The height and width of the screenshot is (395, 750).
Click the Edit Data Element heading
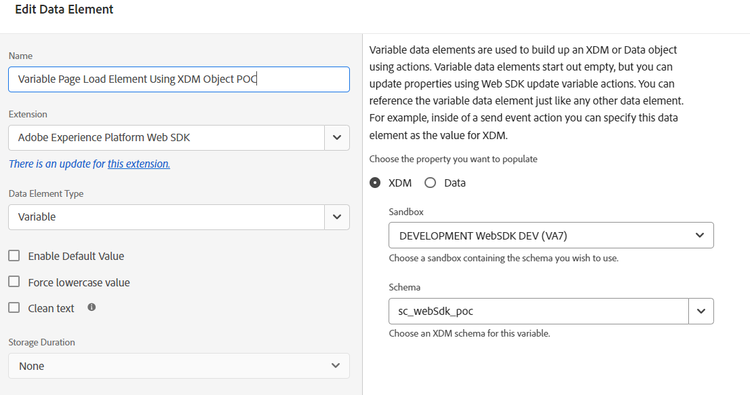point(64,10)
